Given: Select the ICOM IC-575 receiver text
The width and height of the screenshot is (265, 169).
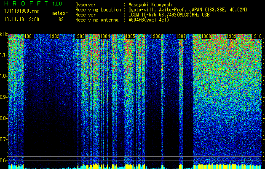Looking at the screenshot, I should pyautogui.click(x=169, y=15).
